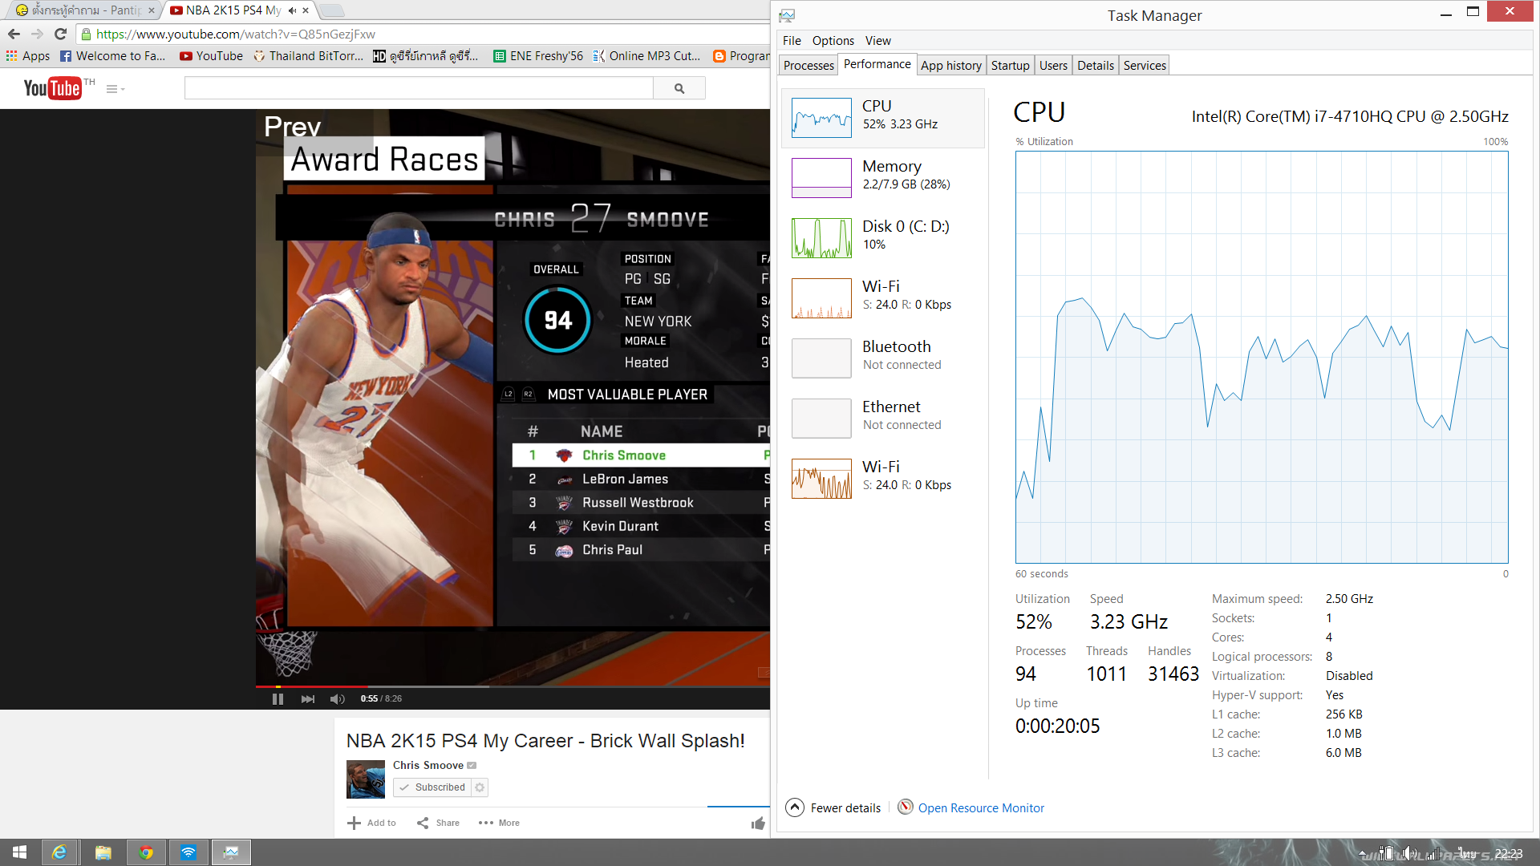The width and height of the screenshot is (1540, 866).
Task: Click Share under the video
Action: 438,823
